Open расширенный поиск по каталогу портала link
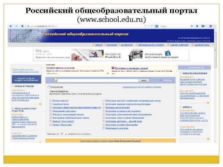 [x=142, y=87]
